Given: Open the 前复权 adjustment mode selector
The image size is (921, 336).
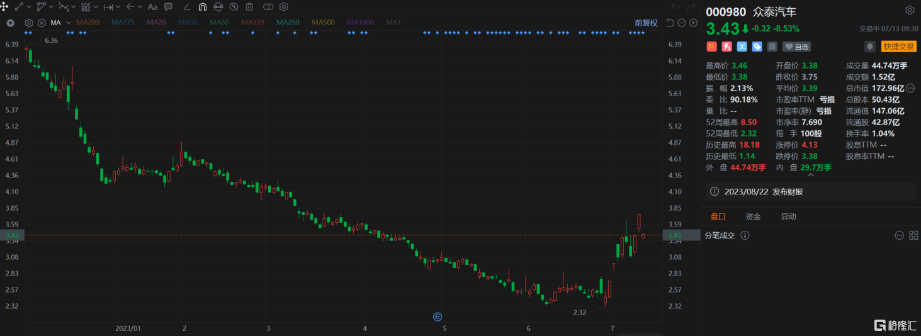Looking at the screenshot, I should tap(646, 23).
